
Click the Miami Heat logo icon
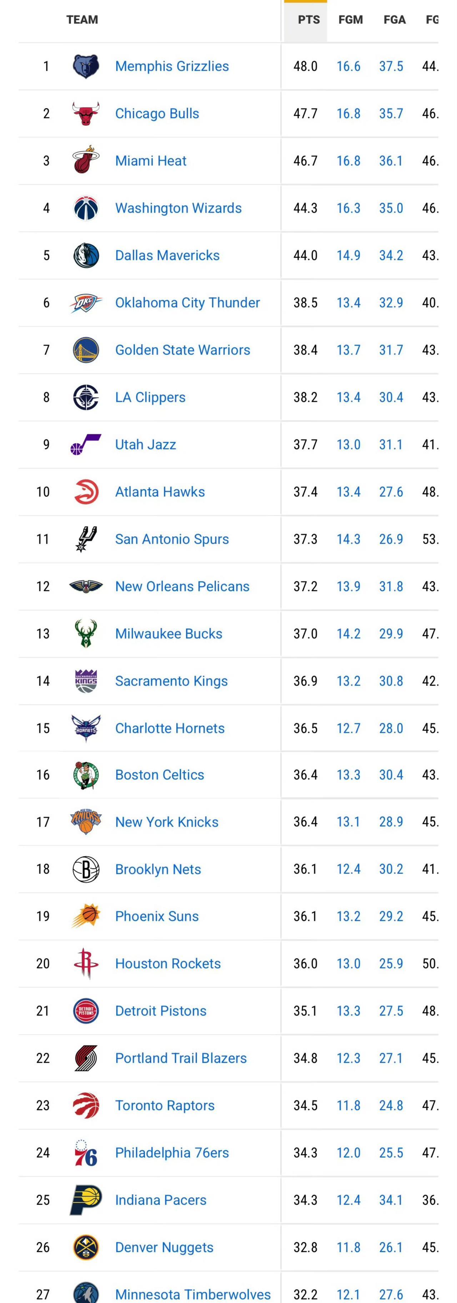coord(86,161)
